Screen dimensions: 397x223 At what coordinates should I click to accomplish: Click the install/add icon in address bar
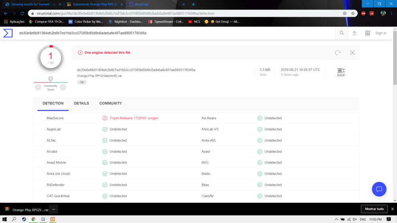click(x=345, y=13)
